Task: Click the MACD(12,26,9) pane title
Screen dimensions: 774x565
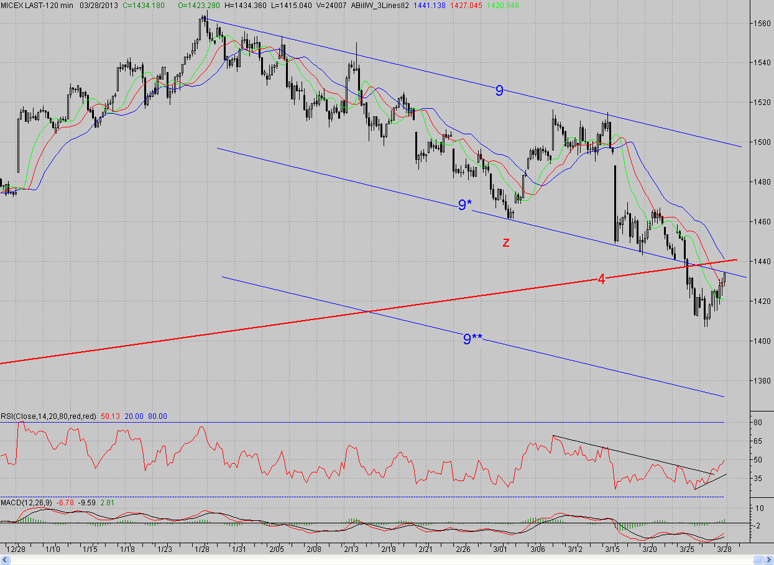Action: 27,502
